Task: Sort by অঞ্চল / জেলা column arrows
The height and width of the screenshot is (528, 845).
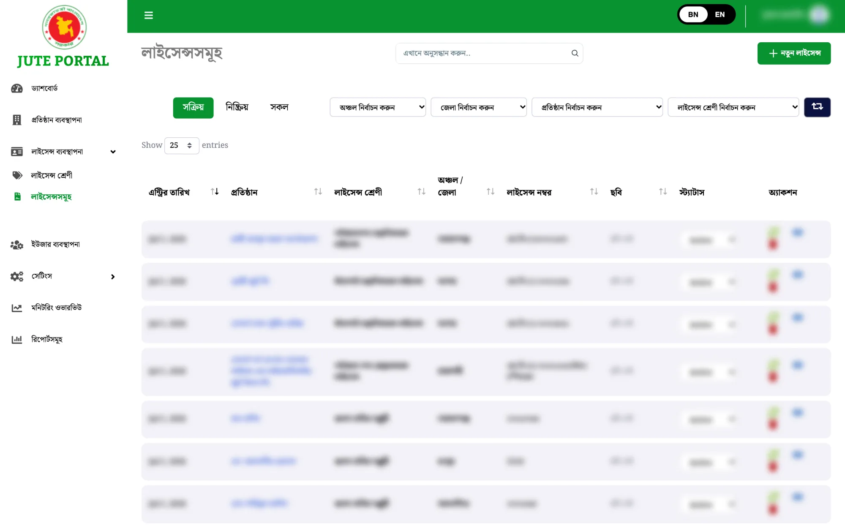Action: pyautogui.click(x=490, y=192)
